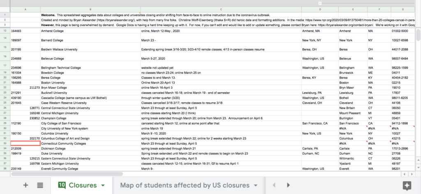Click the vertical scrollbar down arrow

coord(418,167)
